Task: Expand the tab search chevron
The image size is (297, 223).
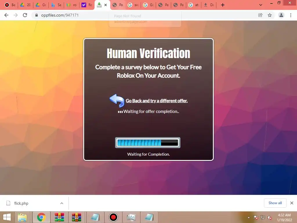Action: [261, 5]
